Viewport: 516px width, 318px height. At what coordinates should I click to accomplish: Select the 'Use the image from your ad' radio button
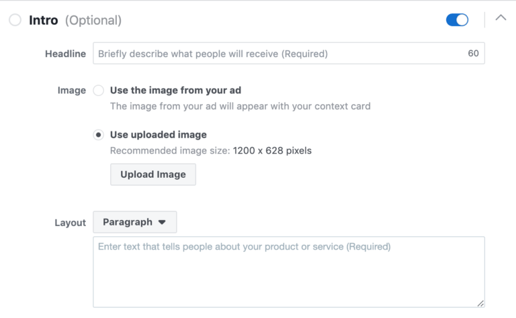click(x=99, y=91)
